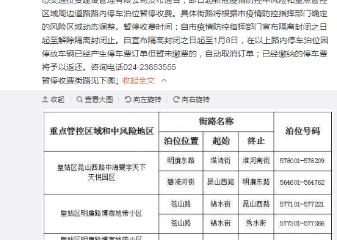The width and height of the screenshot is (337, 240).
Task: Click cell 577301-577366
Action: pos(303,224)
